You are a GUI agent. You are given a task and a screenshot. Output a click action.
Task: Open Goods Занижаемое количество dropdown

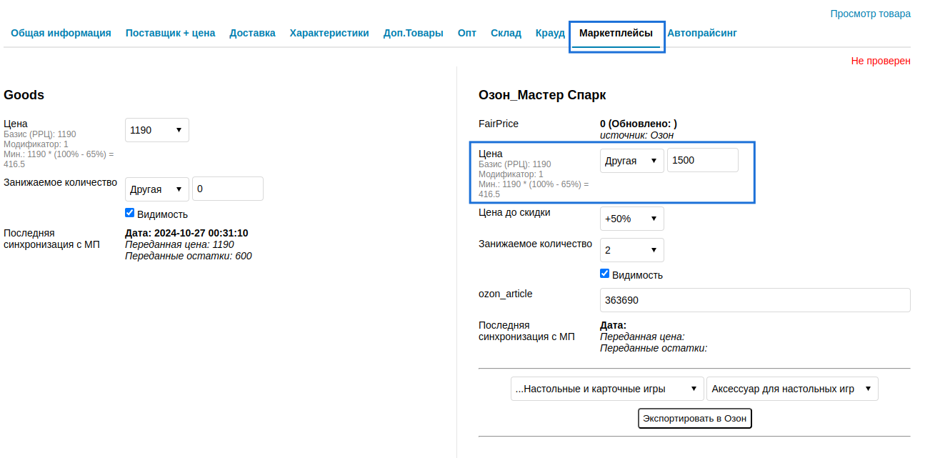(156, 189)
